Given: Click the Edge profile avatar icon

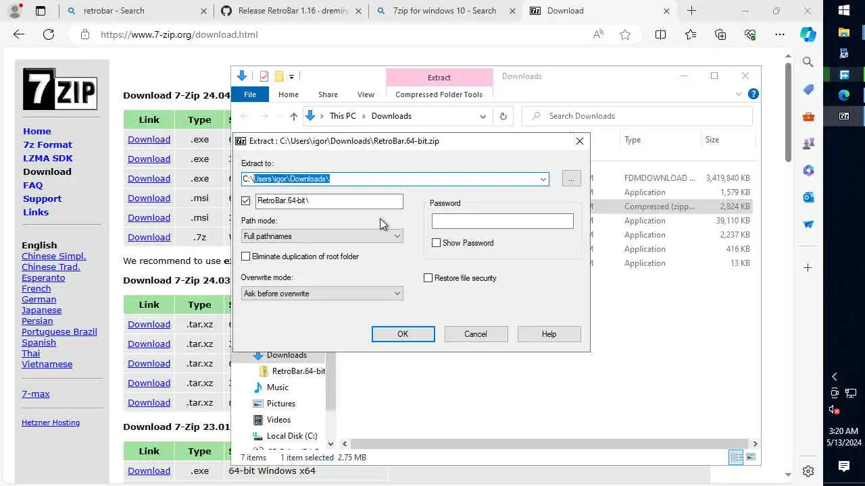Looking at the screenshot, I should [x=15, y=11].
